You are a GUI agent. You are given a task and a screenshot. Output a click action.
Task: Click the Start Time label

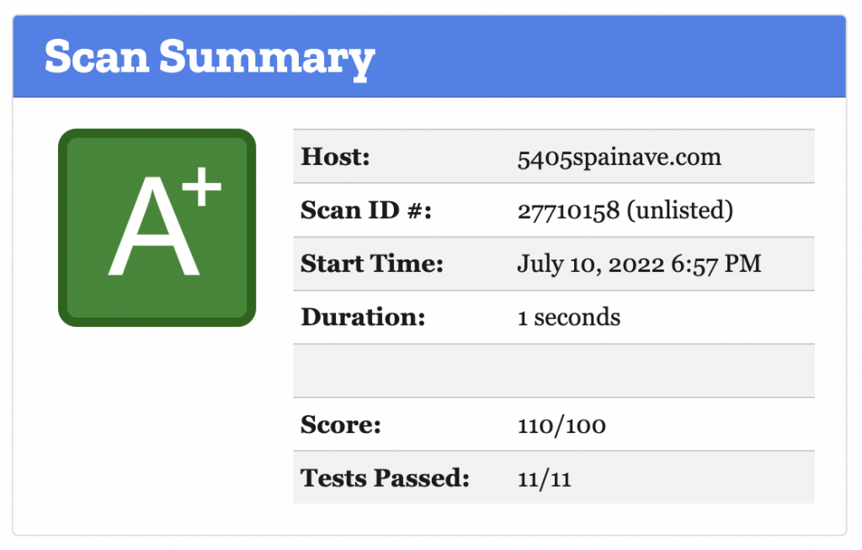tap(372, 264)
